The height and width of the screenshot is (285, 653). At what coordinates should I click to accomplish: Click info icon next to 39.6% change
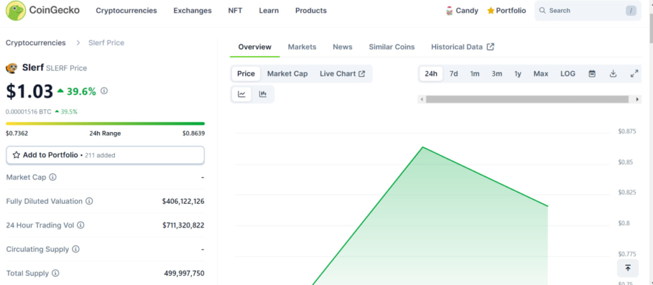[104, 91]
